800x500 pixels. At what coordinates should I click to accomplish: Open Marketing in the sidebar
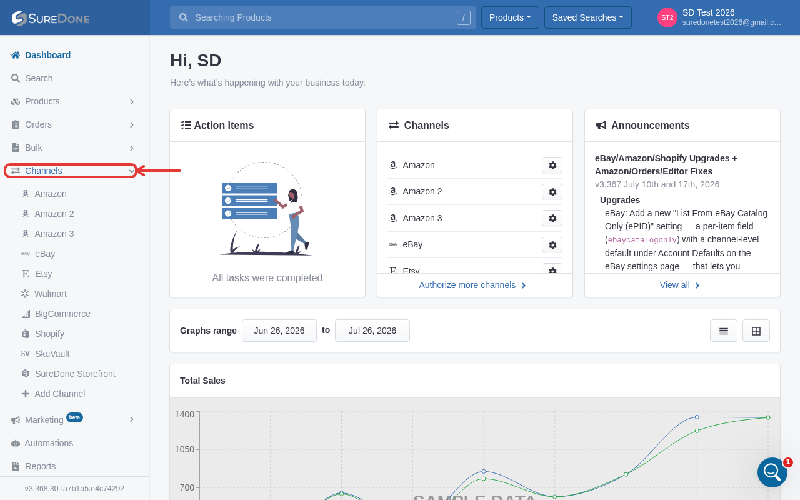point(44,420)
